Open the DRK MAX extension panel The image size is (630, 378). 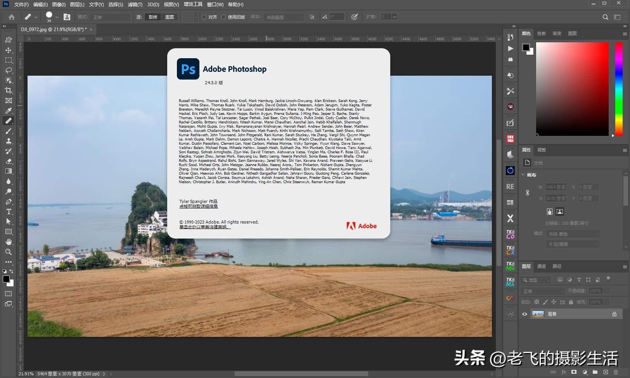[510, 138]
